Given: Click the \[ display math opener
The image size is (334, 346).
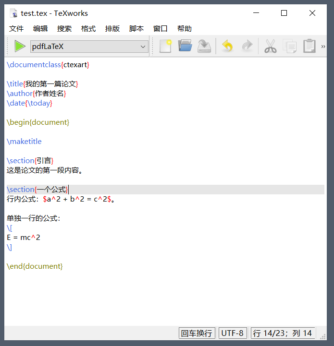Looking at the screenshot, I should 10,228.
